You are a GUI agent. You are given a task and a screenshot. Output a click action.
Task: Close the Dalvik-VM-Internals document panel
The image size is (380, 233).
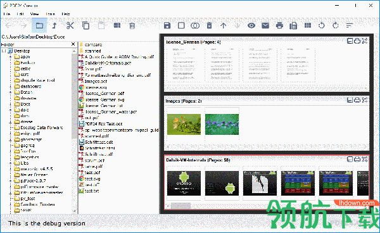point(365,159)
